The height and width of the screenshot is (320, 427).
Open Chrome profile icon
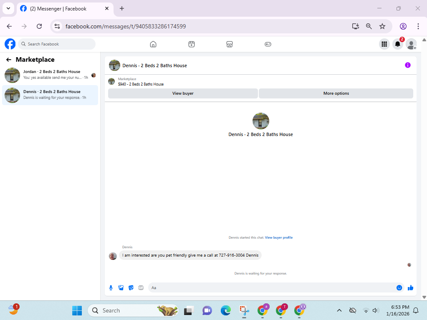coord(403,26)
